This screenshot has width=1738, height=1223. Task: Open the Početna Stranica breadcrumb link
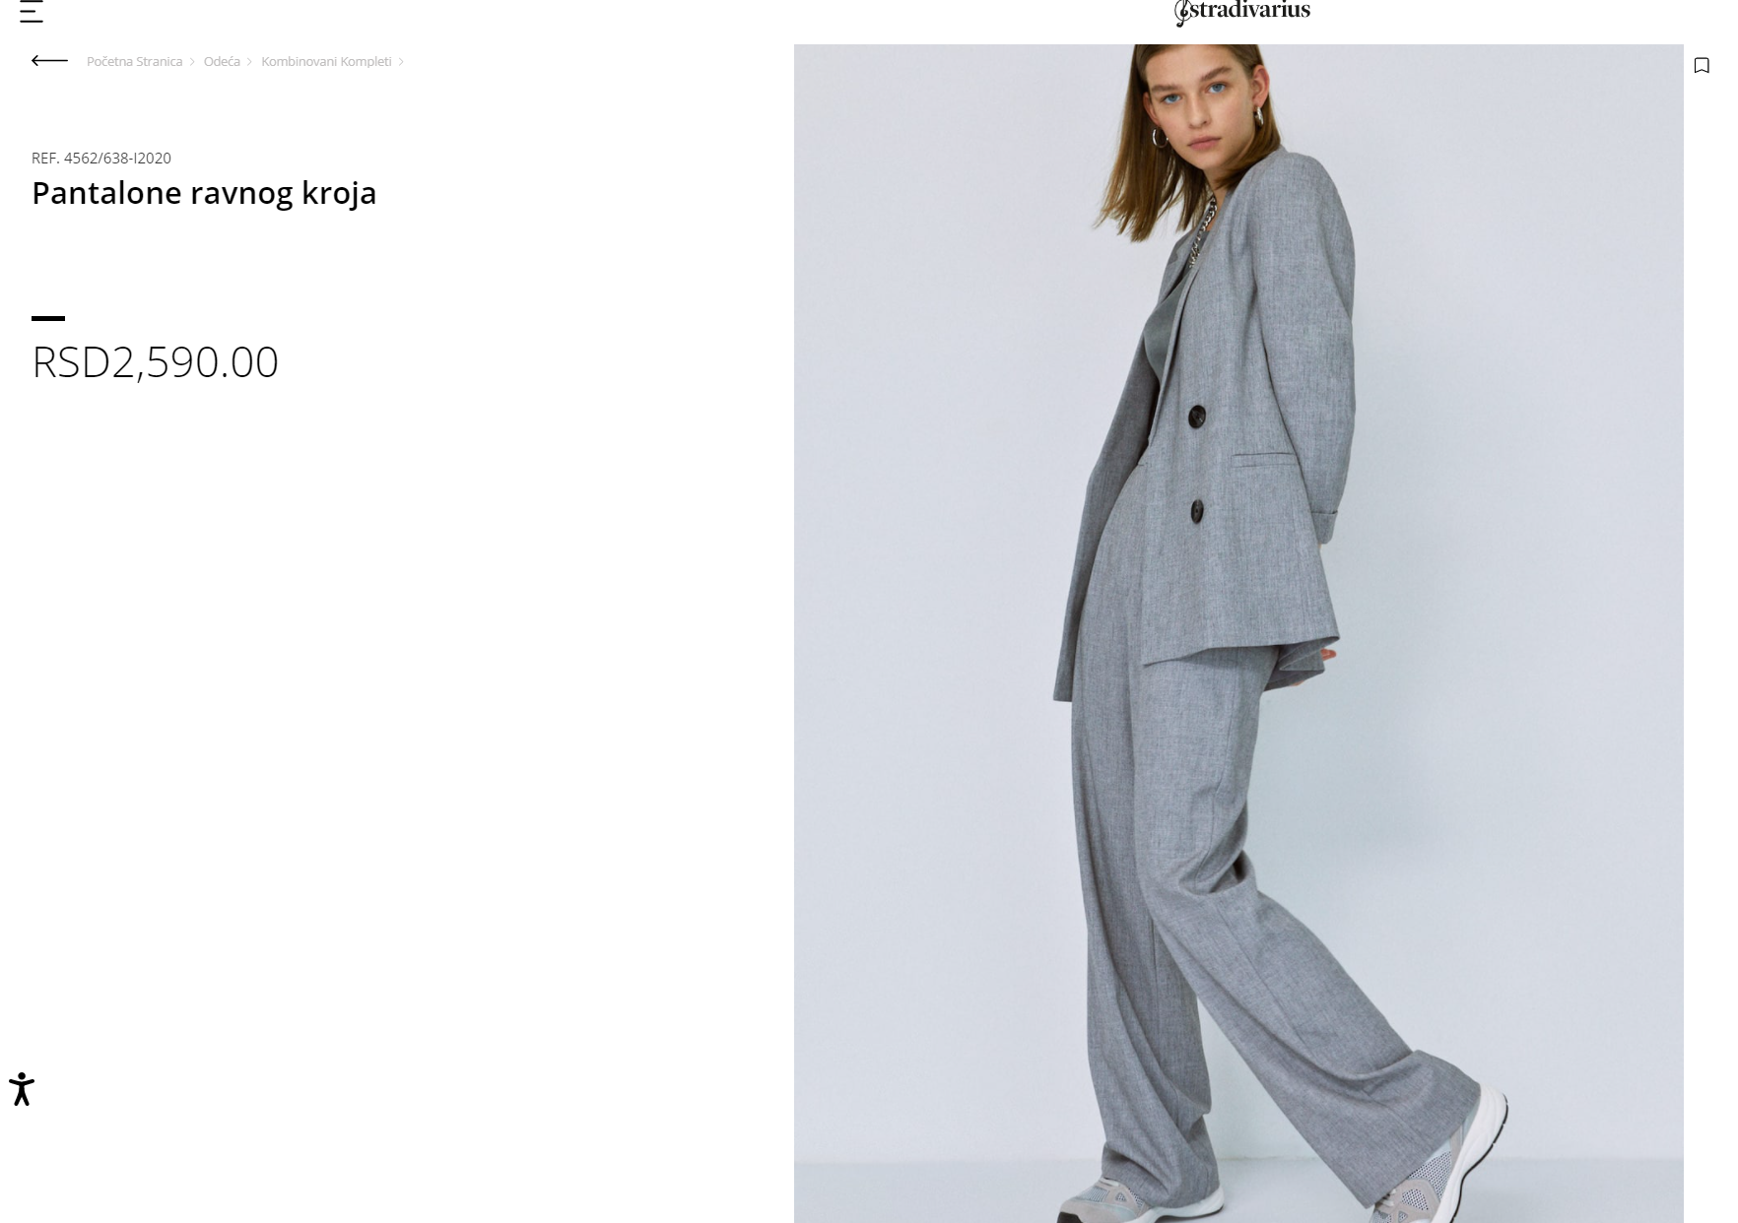(134, 61)
